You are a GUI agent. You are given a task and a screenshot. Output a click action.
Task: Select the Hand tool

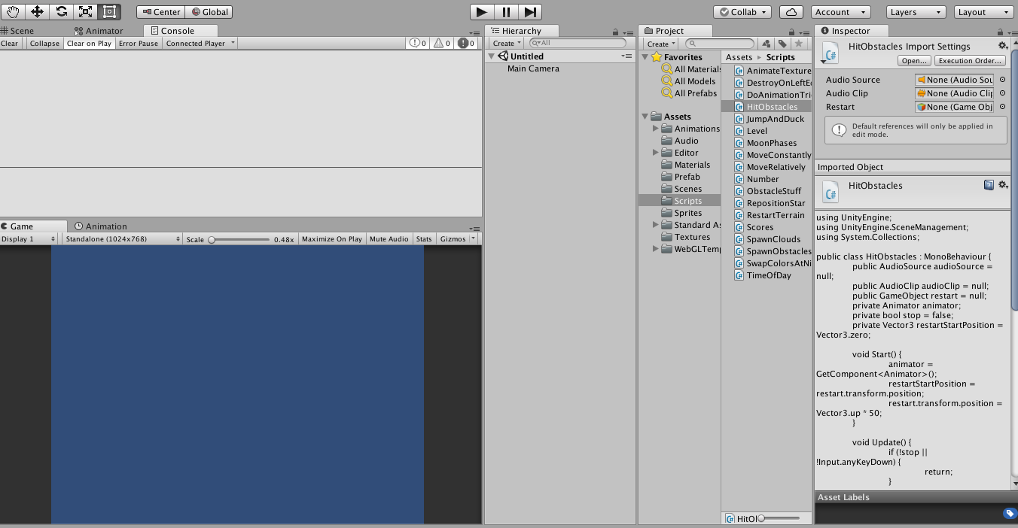(x=13, y=12)
